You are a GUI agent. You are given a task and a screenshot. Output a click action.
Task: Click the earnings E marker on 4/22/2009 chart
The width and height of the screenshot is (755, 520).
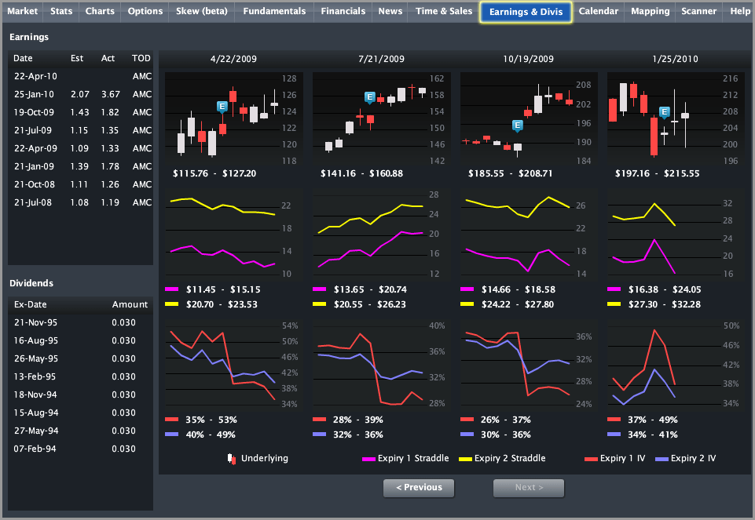click(x=222, y=107)
